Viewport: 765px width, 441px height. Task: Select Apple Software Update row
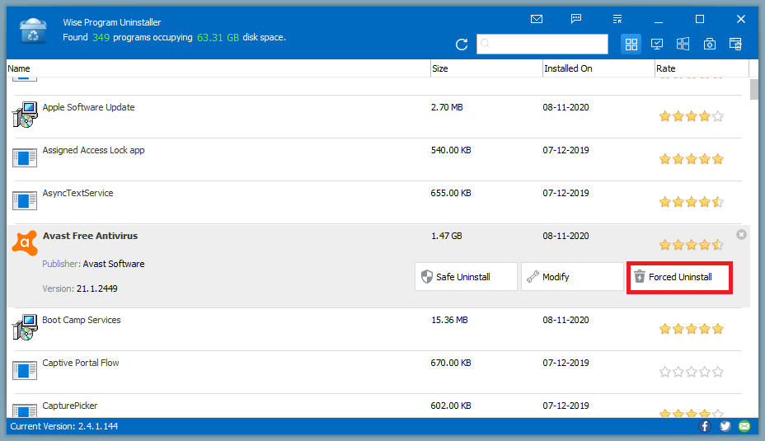pyautogui.click(x=378, y=116)
